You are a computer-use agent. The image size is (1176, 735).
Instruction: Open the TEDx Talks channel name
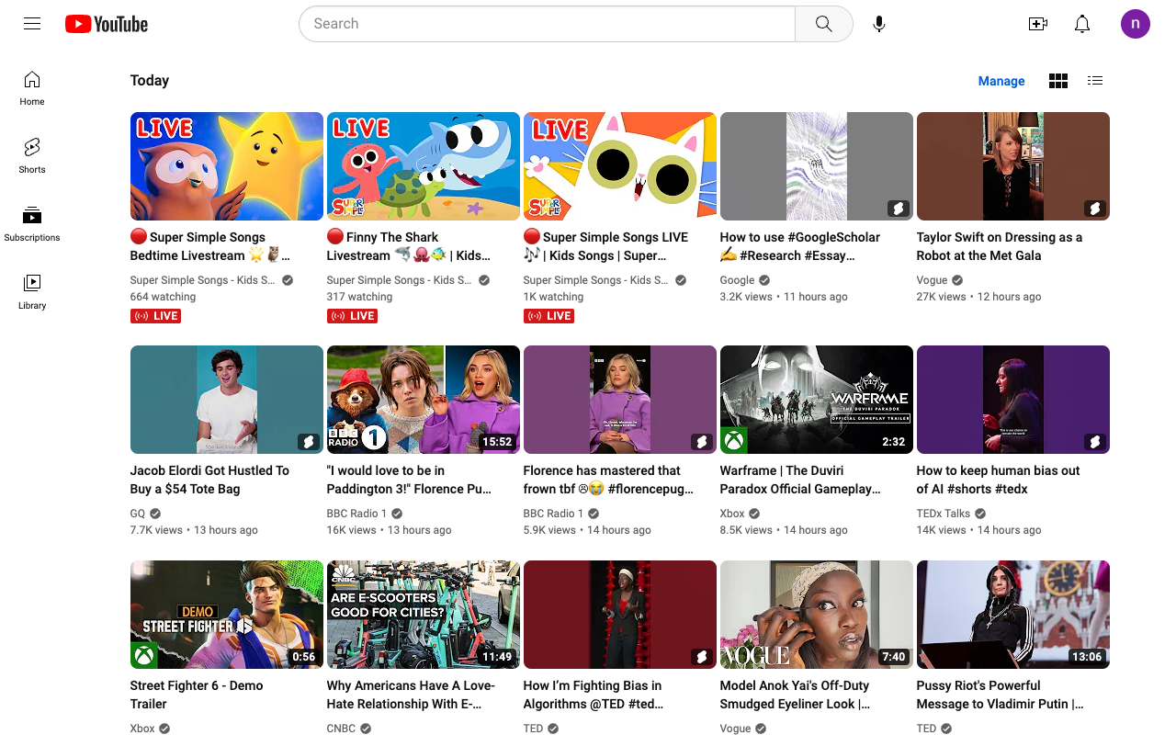[944, 514]
